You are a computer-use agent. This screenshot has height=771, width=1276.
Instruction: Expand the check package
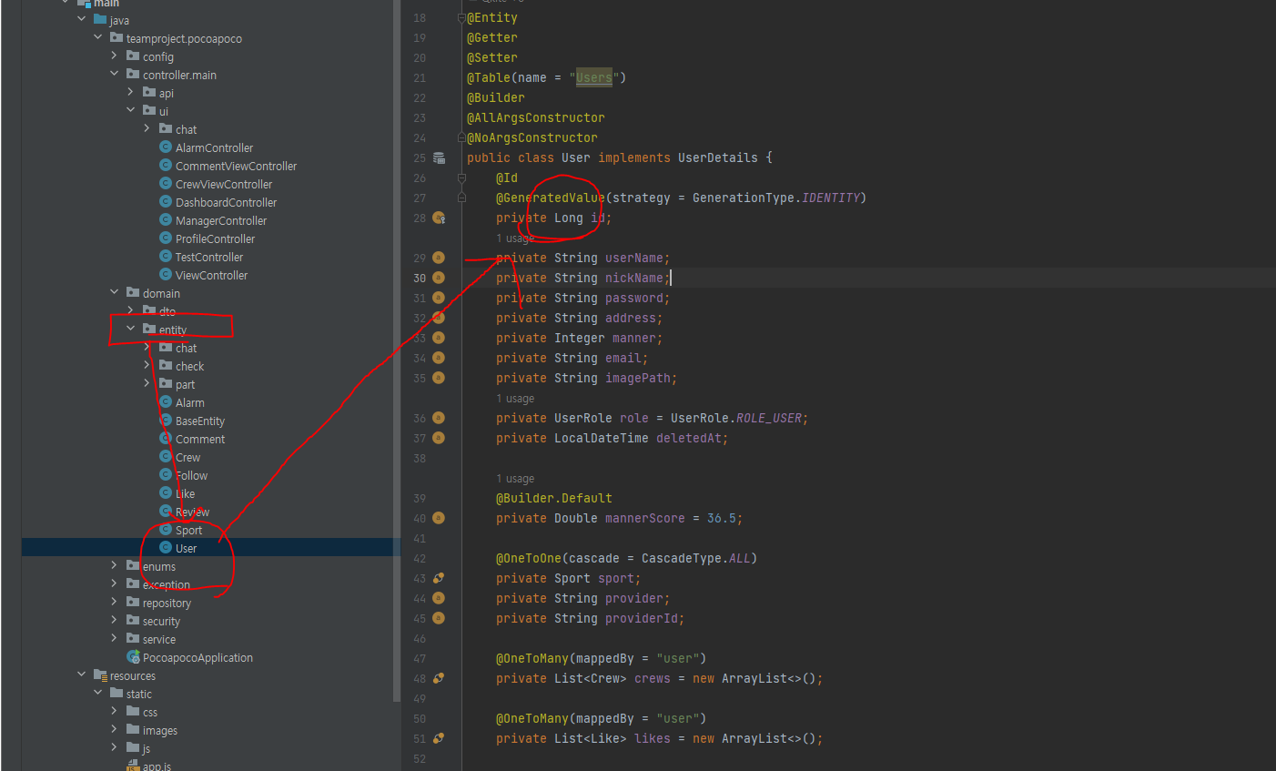(147, 365)
